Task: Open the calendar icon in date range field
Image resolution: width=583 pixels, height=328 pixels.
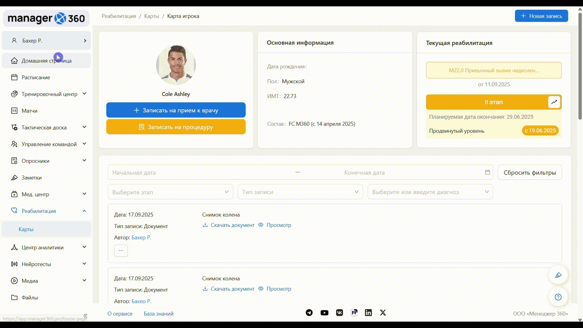Action: tap(487, 172)
